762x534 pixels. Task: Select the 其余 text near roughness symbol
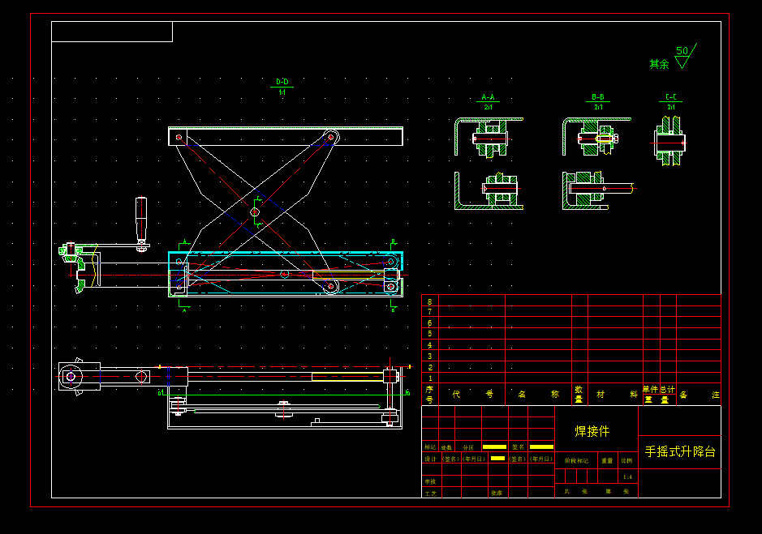pos(660,64)
